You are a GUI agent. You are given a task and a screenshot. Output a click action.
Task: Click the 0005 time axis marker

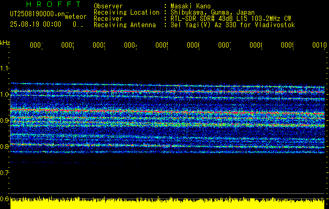162,45
